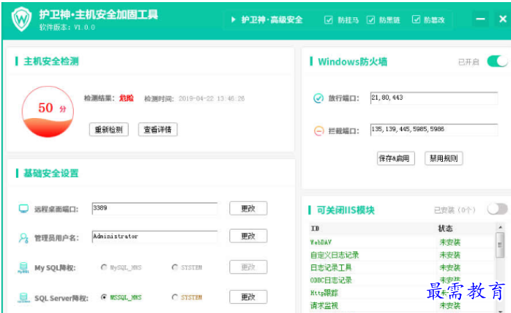
Task: Toggle the 可关闭IIS模块 switch
Action: [497, 209]
